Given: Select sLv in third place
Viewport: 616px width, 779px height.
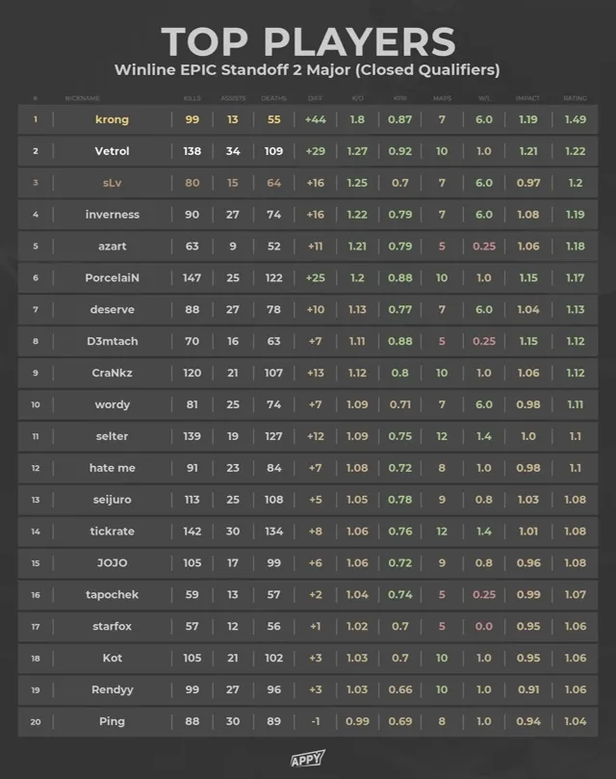Looking at the screenshot, I should 112,183.
